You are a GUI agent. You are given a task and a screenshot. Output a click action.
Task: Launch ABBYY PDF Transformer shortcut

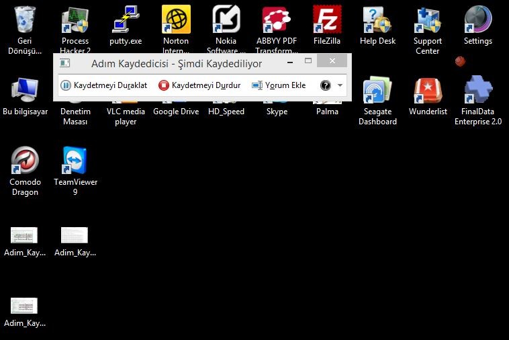tap(277, 20)
